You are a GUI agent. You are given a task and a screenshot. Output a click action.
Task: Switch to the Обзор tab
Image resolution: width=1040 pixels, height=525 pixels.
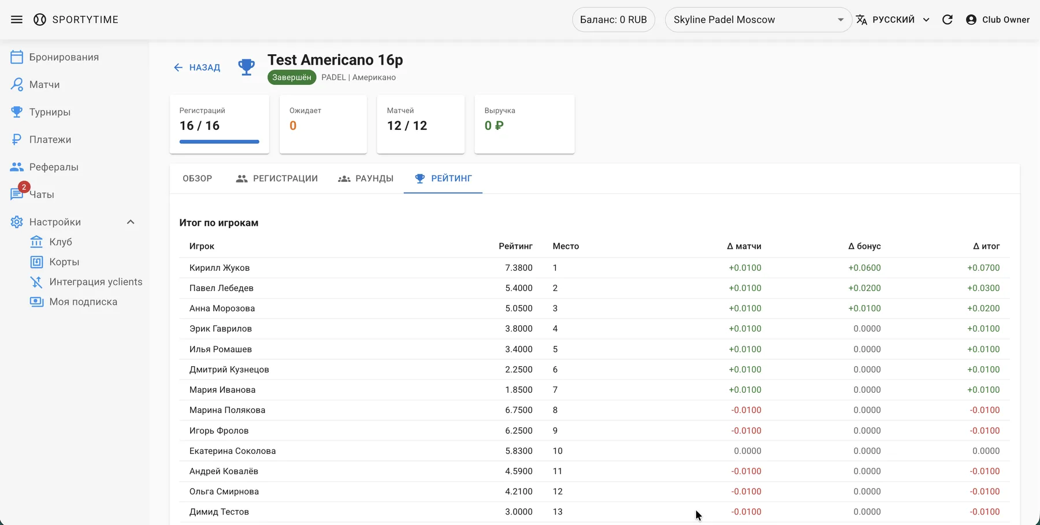pos(198,178)
